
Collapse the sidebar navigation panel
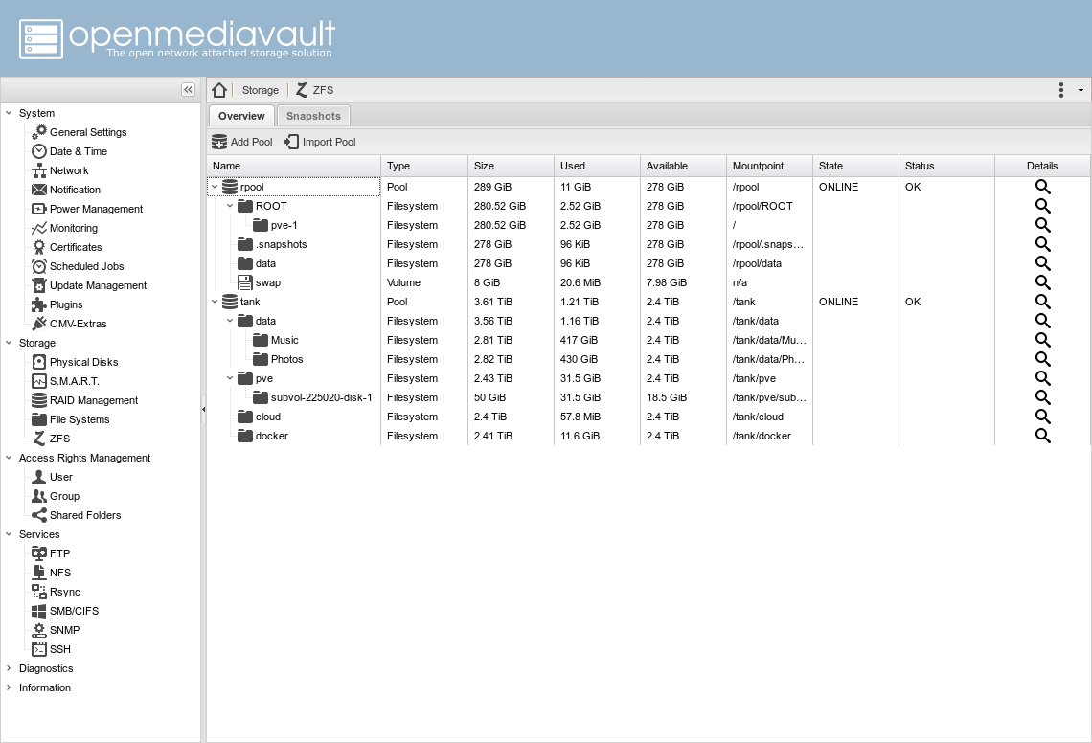click(x=188, y=90)
